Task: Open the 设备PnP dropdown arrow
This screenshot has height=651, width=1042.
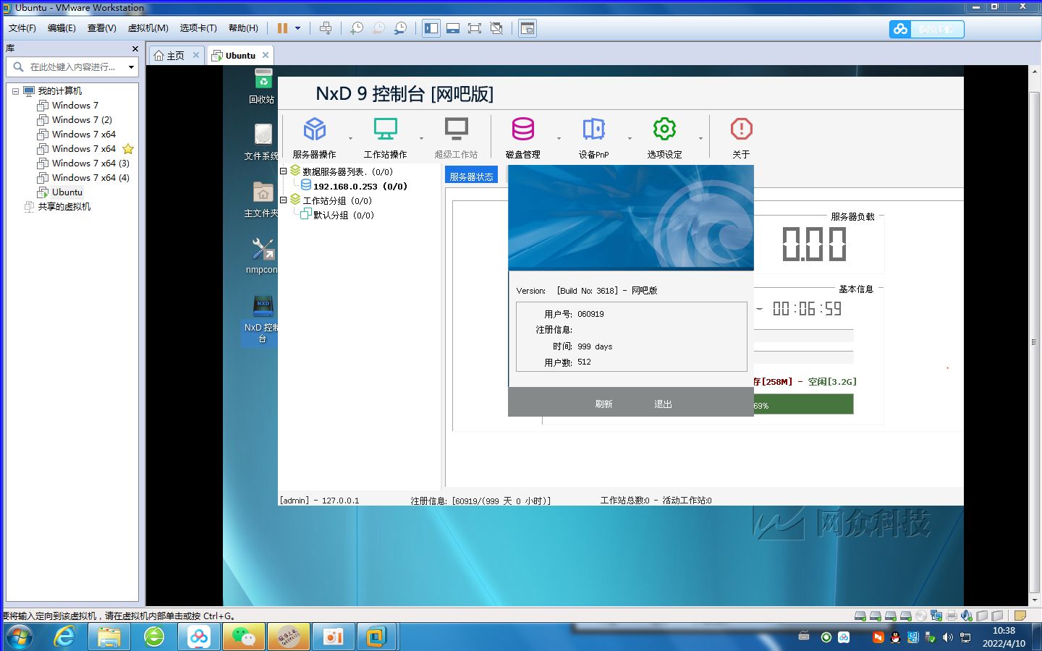Action: click(x=630, y=138)
